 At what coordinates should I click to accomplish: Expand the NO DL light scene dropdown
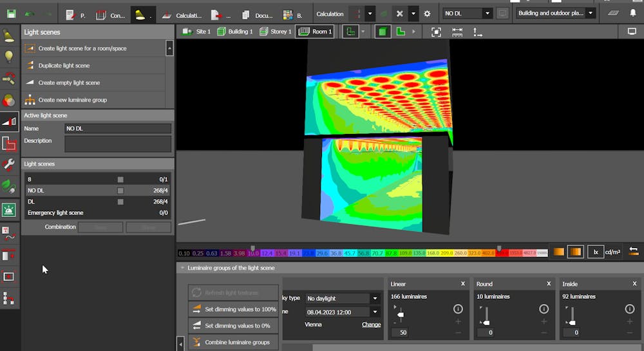487,14
